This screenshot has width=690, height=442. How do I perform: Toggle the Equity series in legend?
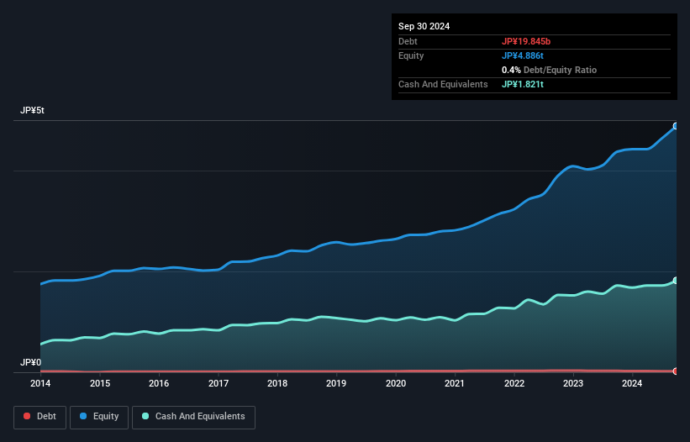click(99, 417)
